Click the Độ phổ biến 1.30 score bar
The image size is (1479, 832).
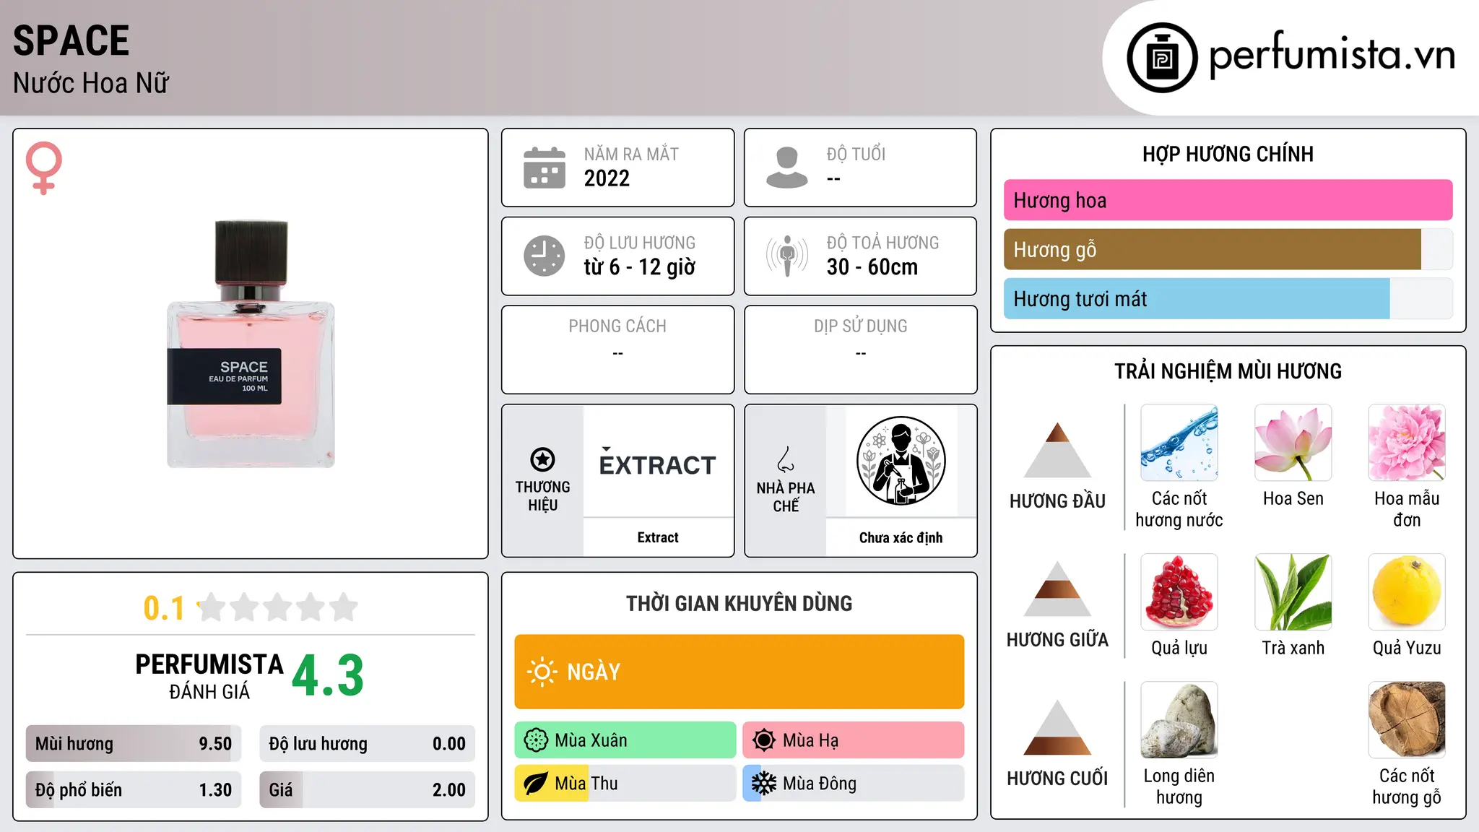(134, 789)
